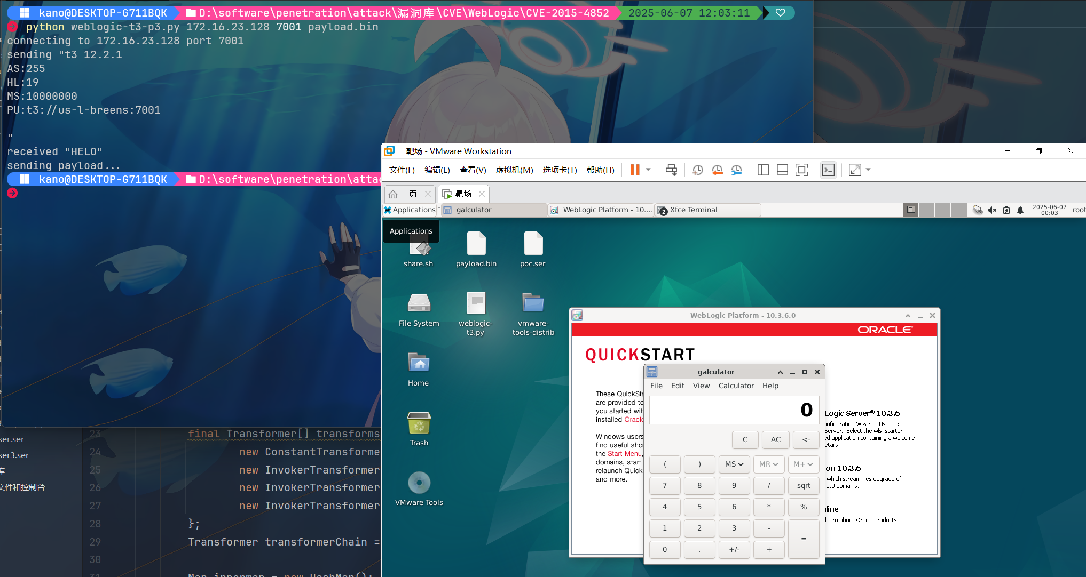This screenshot has width=1086, height=577.
Task: Expand the stretch guest dropdown arrow
Action: [x=868, y=170]
